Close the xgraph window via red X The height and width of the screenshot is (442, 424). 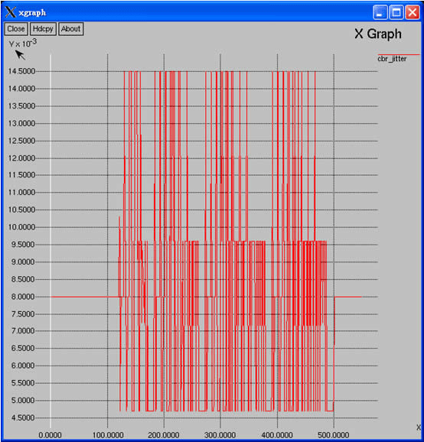coord(413,12)
